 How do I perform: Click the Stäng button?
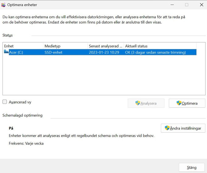[x=192, y=168]
